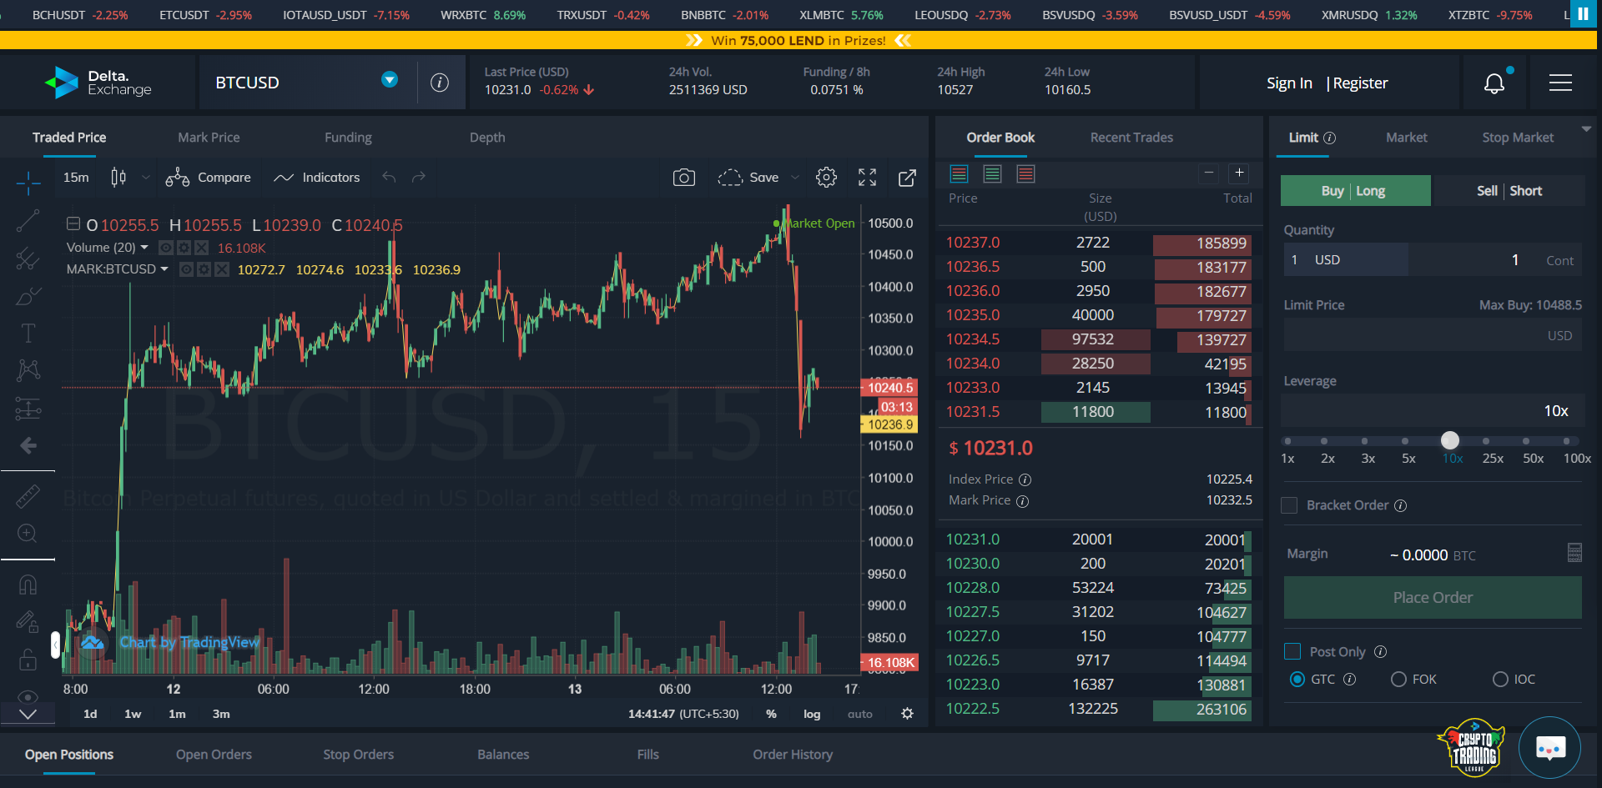Open contract info icon next to BTCUSD
Screen dimensions: 1602x788
coord(440,83)
